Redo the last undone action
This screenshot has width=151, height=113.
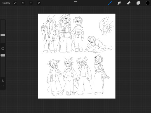tap(3, 86)
